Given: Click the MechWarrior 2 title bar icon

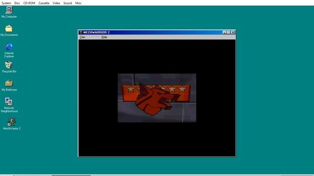Looking at the screenshot, I should tap(80, 32).
